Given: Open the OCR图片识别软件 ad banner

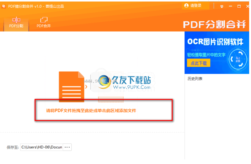Looking at the screenshot, I should coord(217,53).
